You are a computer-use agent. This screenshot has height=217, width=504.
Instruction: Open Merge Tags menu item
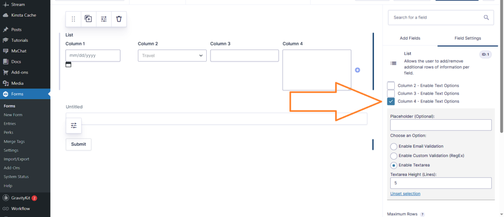click(14, 141)
